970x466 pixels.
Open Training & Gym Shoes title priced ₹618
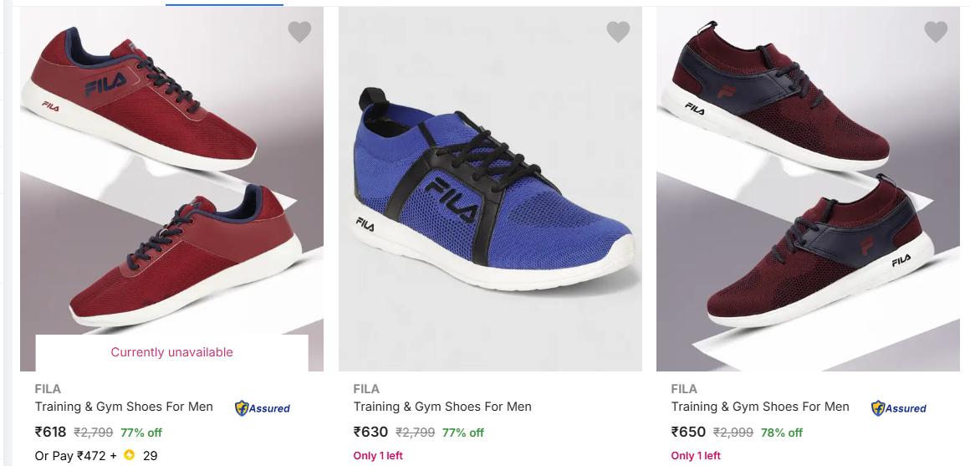(124, 407)
